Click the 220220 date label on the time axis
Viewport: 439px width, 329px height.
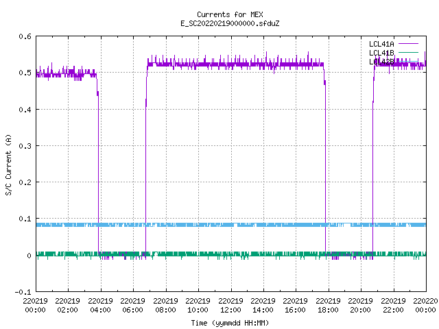tap(425, 301)
